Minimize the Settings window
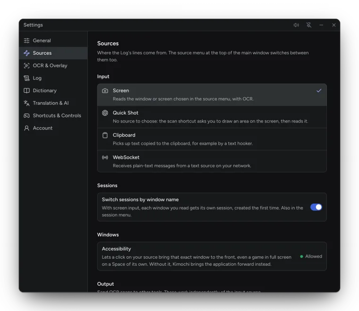 click(321, 25)
